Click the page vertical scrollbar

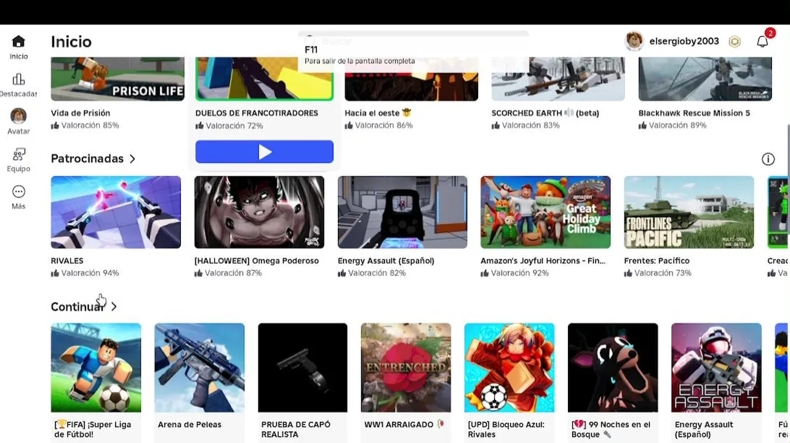pos(788,178)
